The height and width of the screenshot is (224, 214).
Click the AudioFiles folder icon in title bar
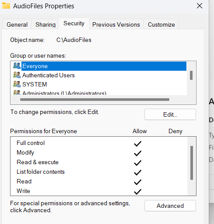click(x=6, y=6)
